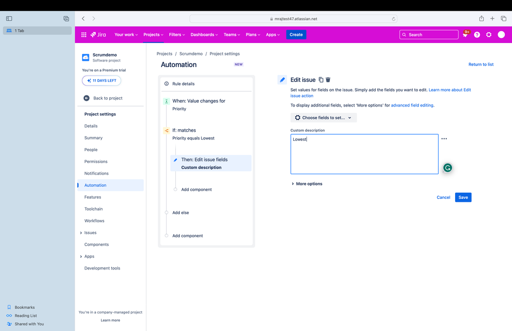This screenshot has width=512, height=331.
Task: Open Safari Reading List in sidebar
Action: pyautogui.click(x=26, y=316)
